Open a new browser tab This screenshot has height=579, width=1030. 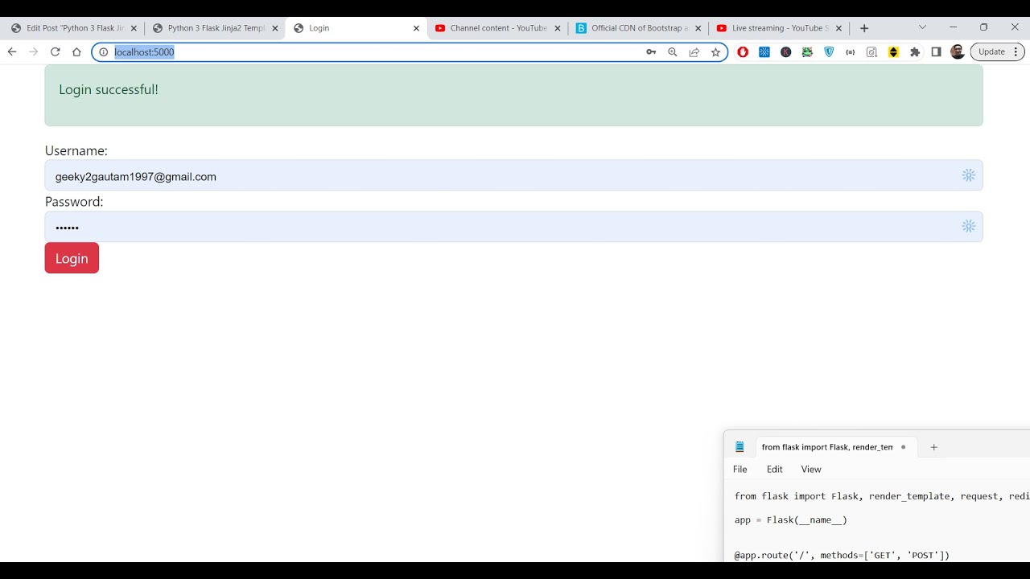(x=864, y=28)
